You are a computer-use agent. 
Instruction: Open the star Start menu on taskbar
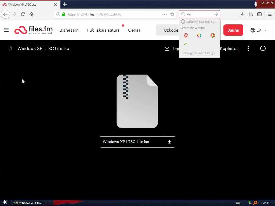tap(5, 202)
